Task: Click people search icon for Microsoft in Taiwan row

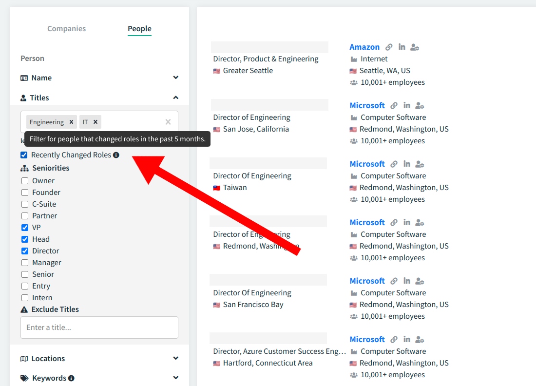Action: click(x=420, y=164)
